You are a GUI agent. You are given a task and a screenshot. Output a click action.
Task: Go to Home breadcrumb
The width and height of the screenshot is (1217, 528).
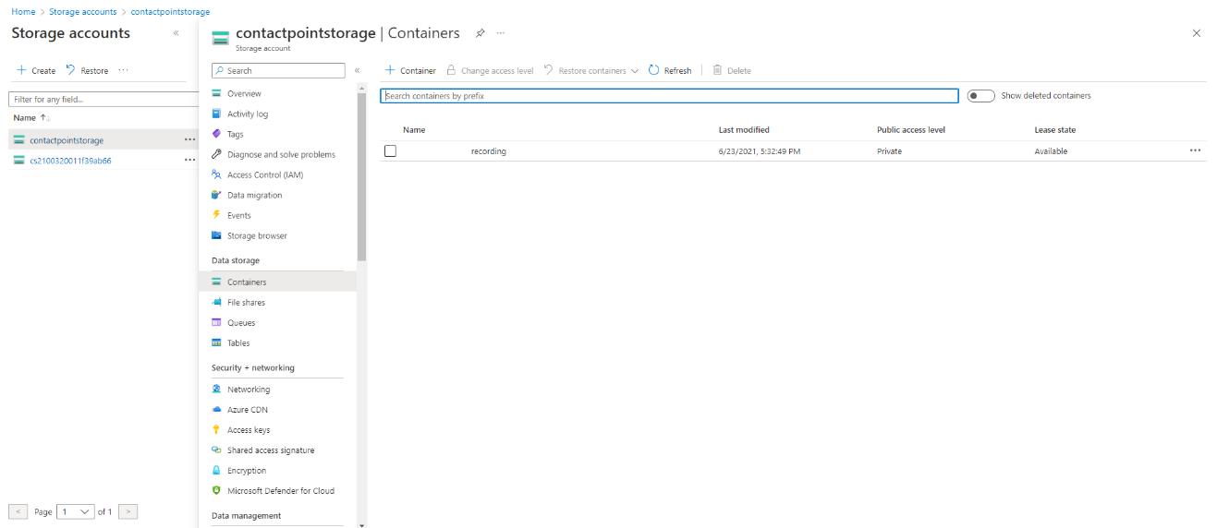pos(23,12)
